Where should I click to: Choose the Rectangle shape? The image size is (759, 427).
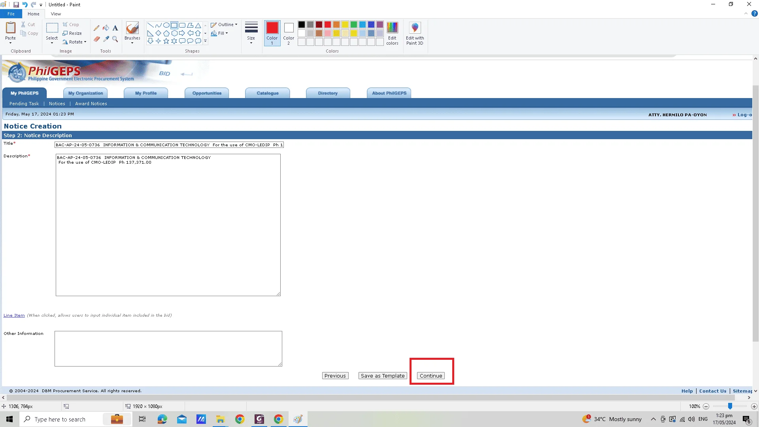coord(174,25)
